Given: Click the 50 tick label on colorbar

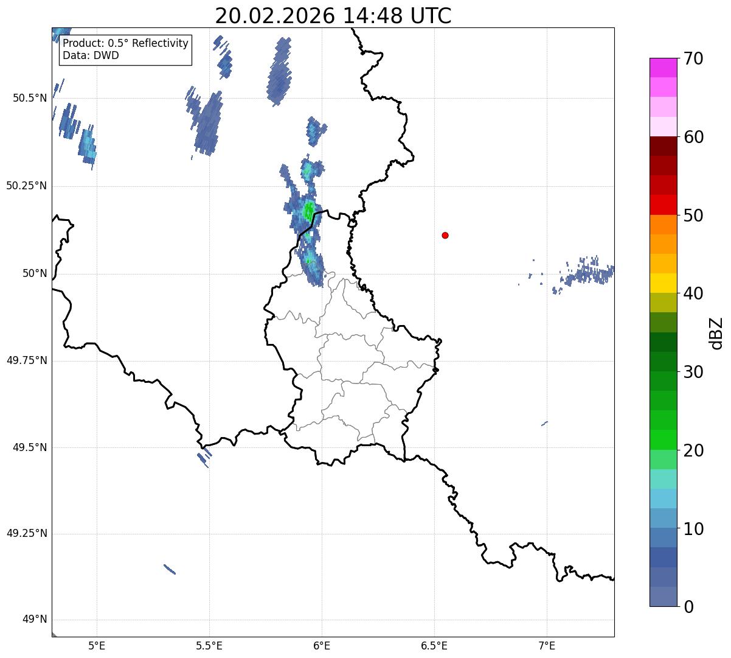Looking at the screenshot, I should (693, 215).
